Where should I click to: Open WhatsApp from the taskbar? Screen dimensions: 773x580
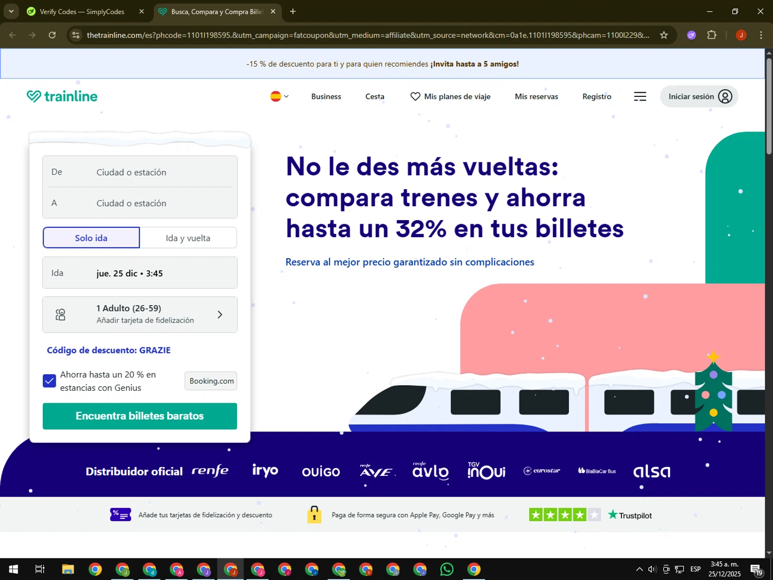coord(447,569)
